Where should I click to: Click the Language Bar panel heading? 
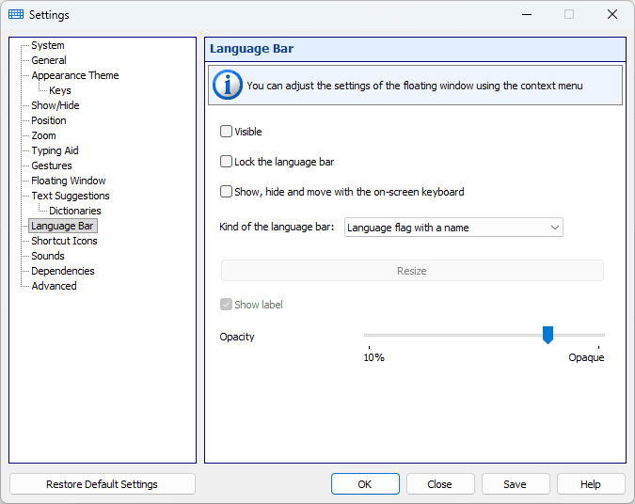tap(251, 49)
